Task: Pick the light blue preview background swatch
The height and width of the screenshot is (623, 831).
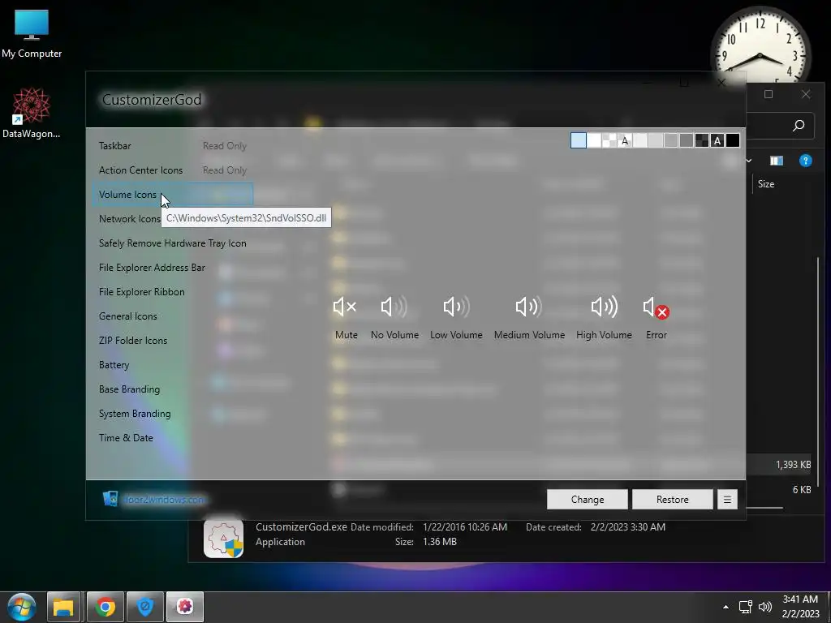Action: tap(578, 140)
